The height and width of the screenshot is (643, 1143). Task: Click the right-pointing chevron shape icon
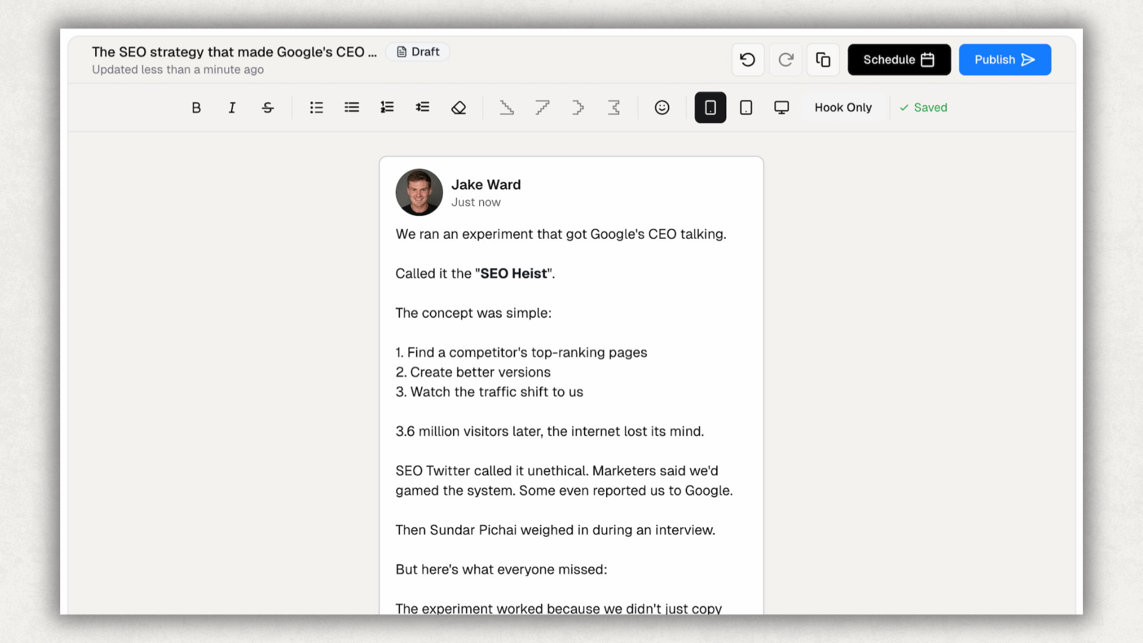tap(578, 108)
